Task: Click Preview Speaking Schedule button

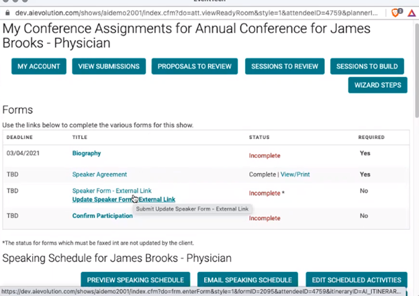Action: pos(136,280)
